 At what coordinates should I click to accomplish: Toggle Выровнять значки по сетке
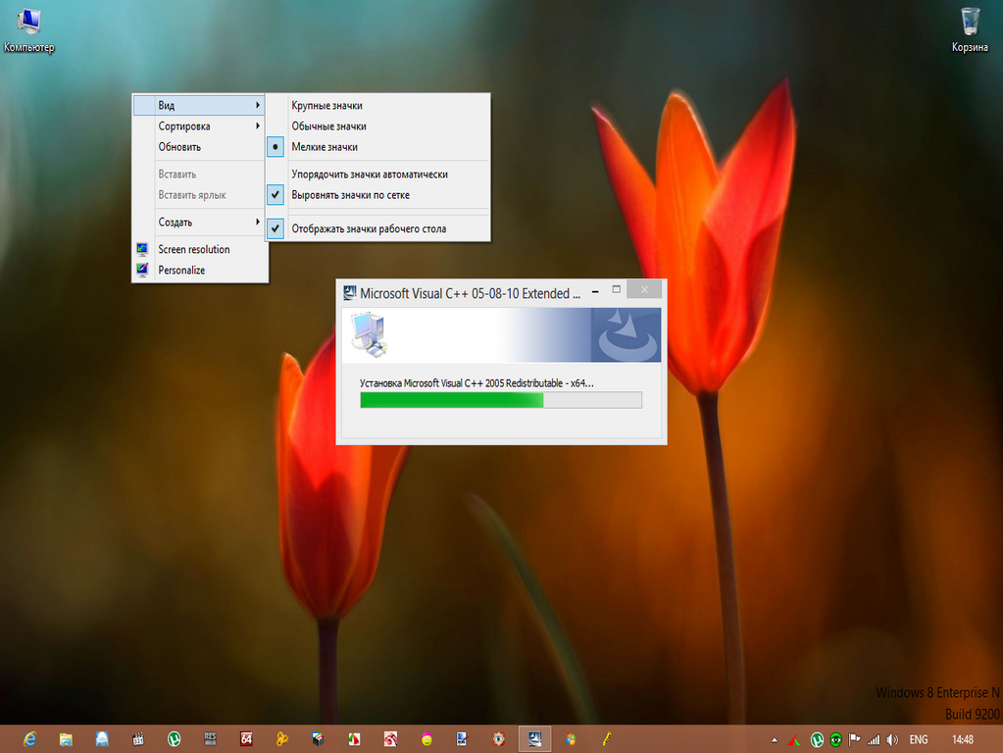click(x=350, y=195)
